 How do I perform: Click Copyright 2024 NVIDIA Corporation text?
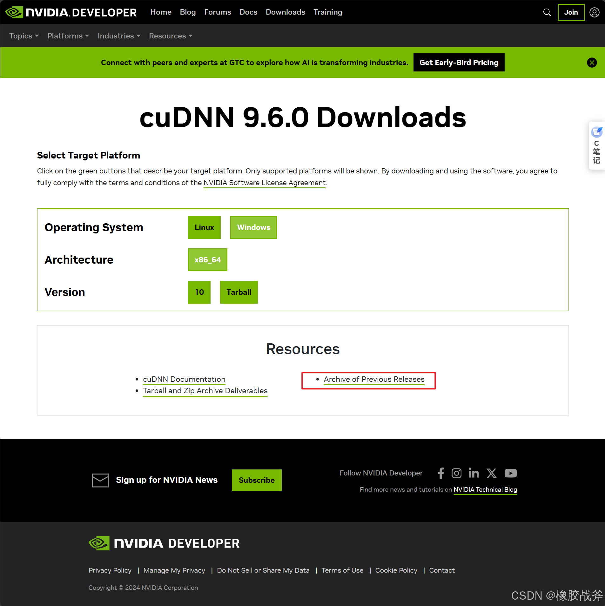(x=143, y=588)
